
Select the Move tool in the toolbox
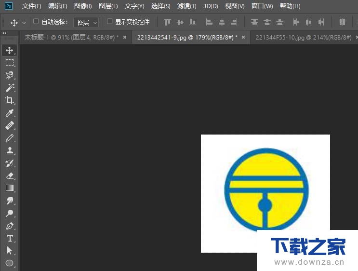click(x=9, y=50)
